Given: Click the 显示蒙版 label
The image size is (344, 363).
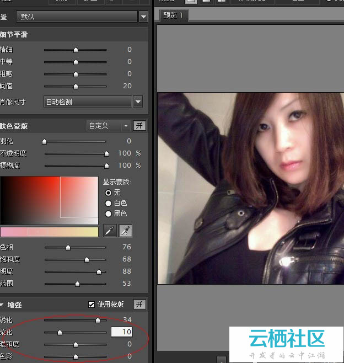Looking at the screenshot, I should coord(117,182).
